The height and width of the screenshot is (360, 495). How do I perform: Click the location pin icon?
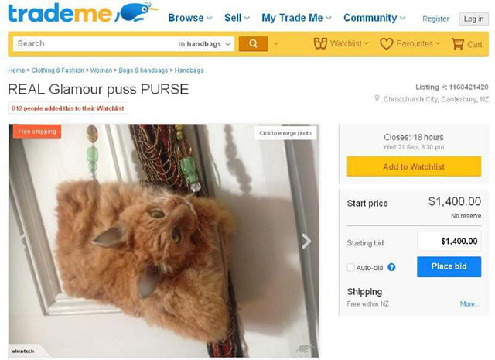[x=377, y=98]
